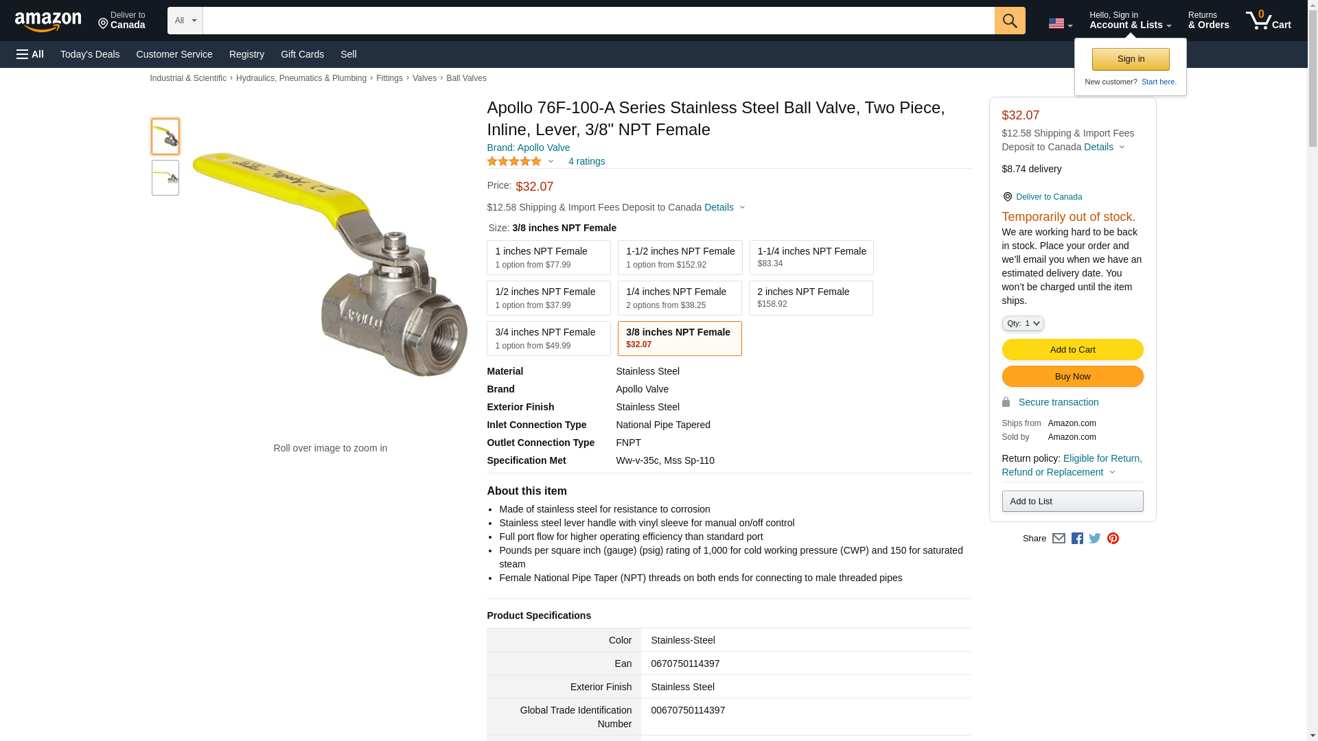Viewport: 1318px width, 741px height.
Task: Click inside the search input field
Action: pos(597,21)
